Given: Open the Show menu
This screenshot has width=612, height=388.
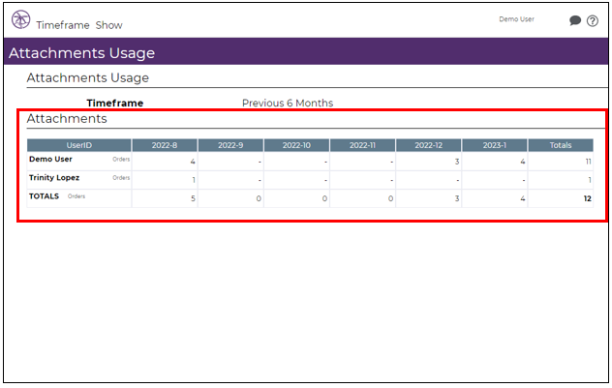Looking at the screenshot, I should tap(108, 25).
